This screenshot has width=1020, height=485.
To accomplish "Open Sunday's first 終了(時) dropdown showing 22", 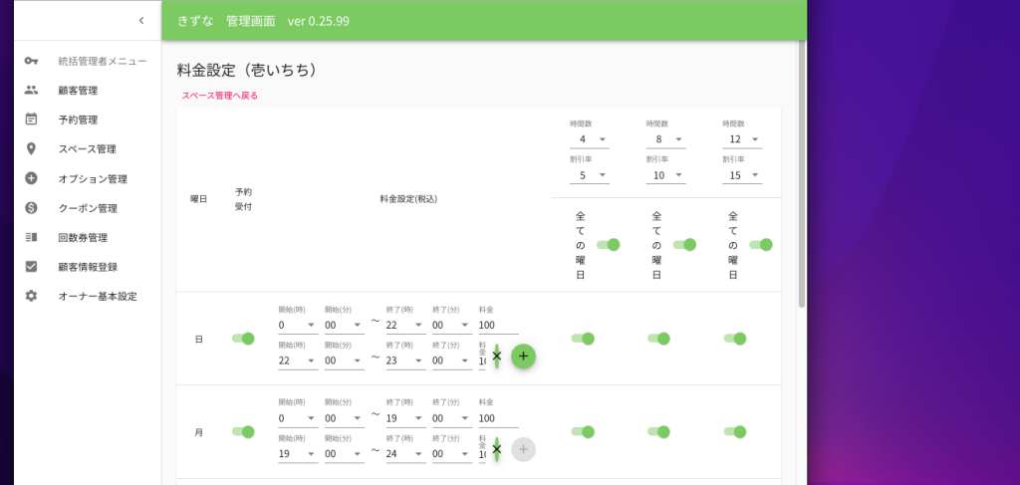I will pos(405,326).
